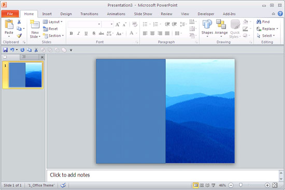Screen dimensions: 285x190
Task: Click Undo in Quick Access Toolbar
Action: click(x=12, y=50)
